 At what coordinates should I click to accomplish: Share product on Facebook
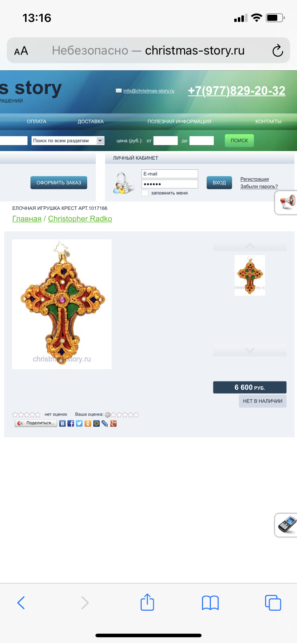click(x=71, y=423)
